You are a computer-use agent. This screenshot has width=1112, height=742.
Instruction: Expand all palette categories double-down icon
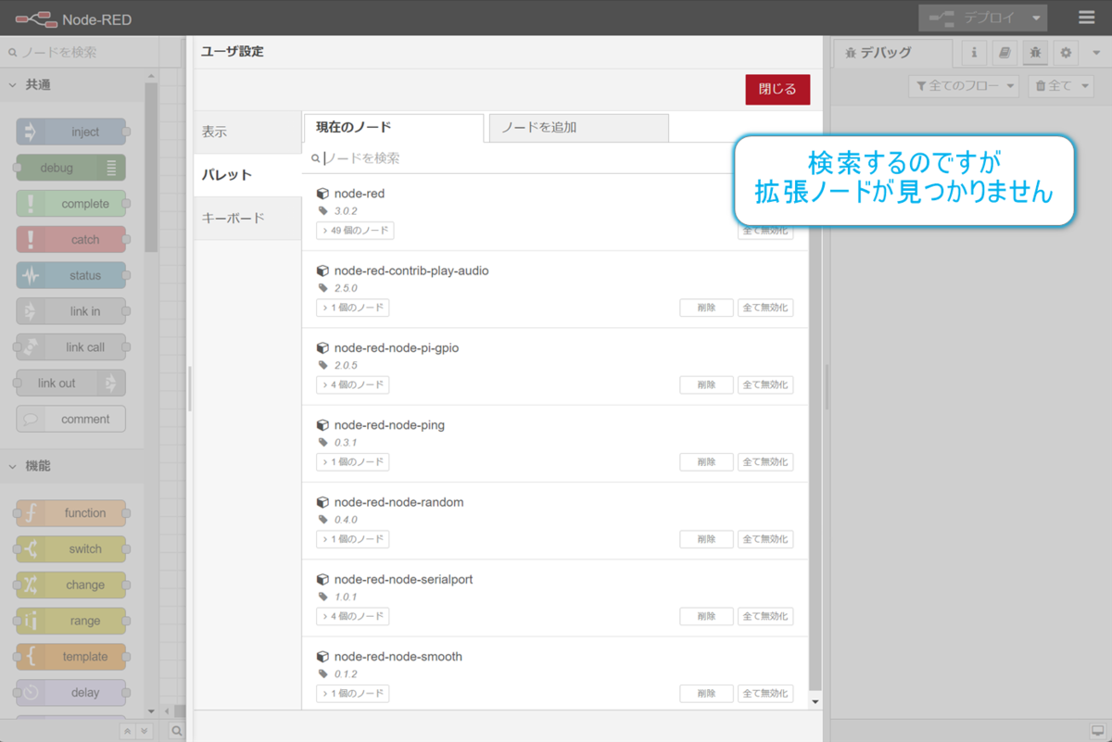(x=144, y=731)
